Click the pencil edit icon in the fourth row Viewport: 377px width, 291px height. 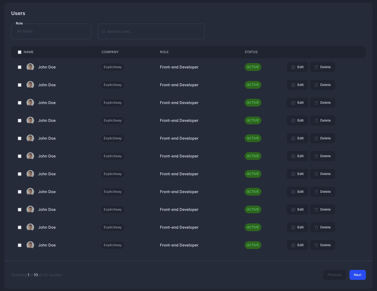coord(293,120)
